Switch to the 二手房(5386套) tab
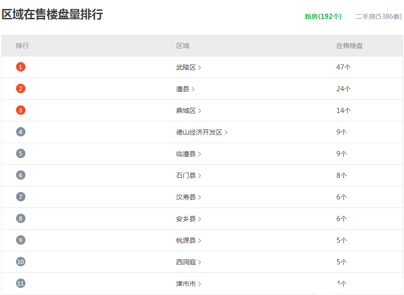Screen dimensions: 404x295 [379, 16]
